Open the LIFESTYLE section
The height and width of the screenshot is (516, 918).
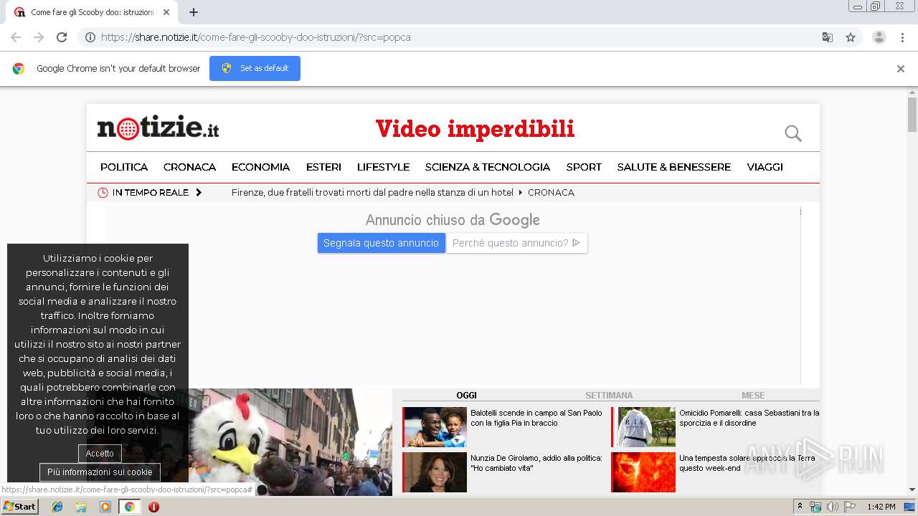[383, 167]
